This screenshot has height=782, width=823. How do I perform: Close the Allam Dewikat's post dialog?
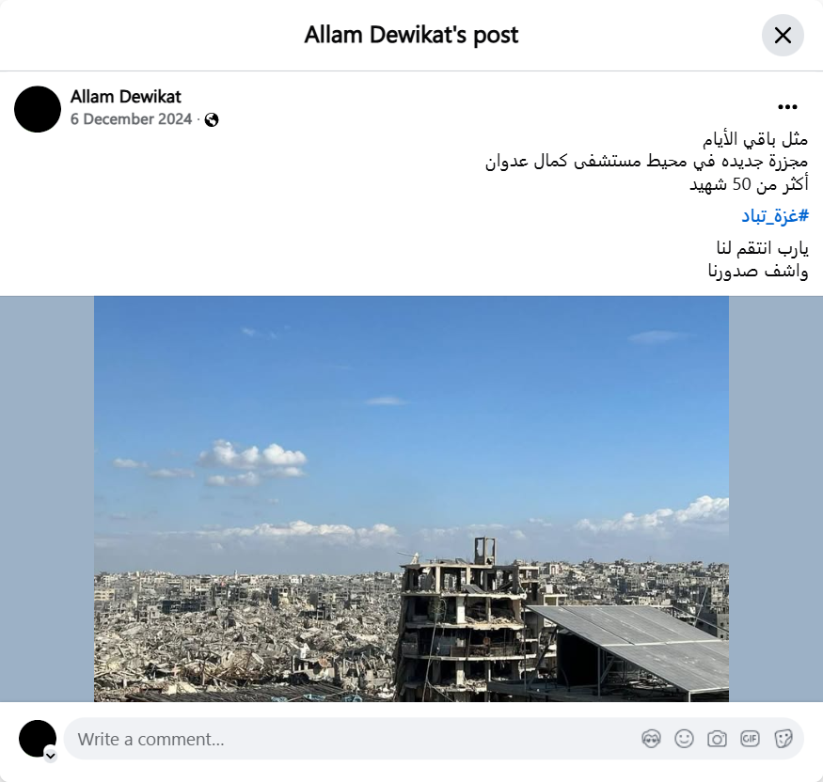(783, 35)
